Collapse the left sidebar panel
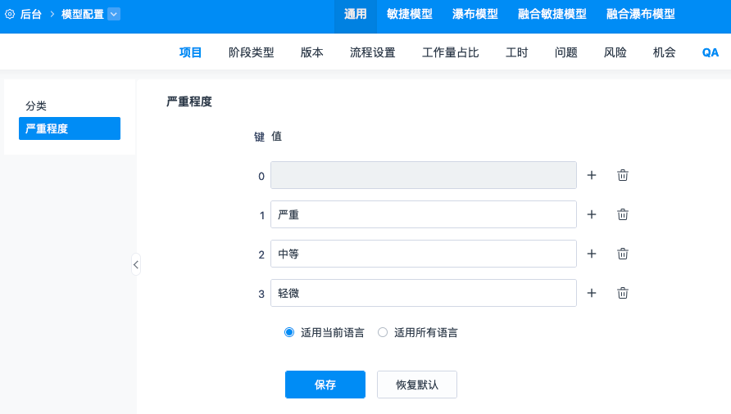The width and height of the screenshot is (731, 414). point(136,264)
